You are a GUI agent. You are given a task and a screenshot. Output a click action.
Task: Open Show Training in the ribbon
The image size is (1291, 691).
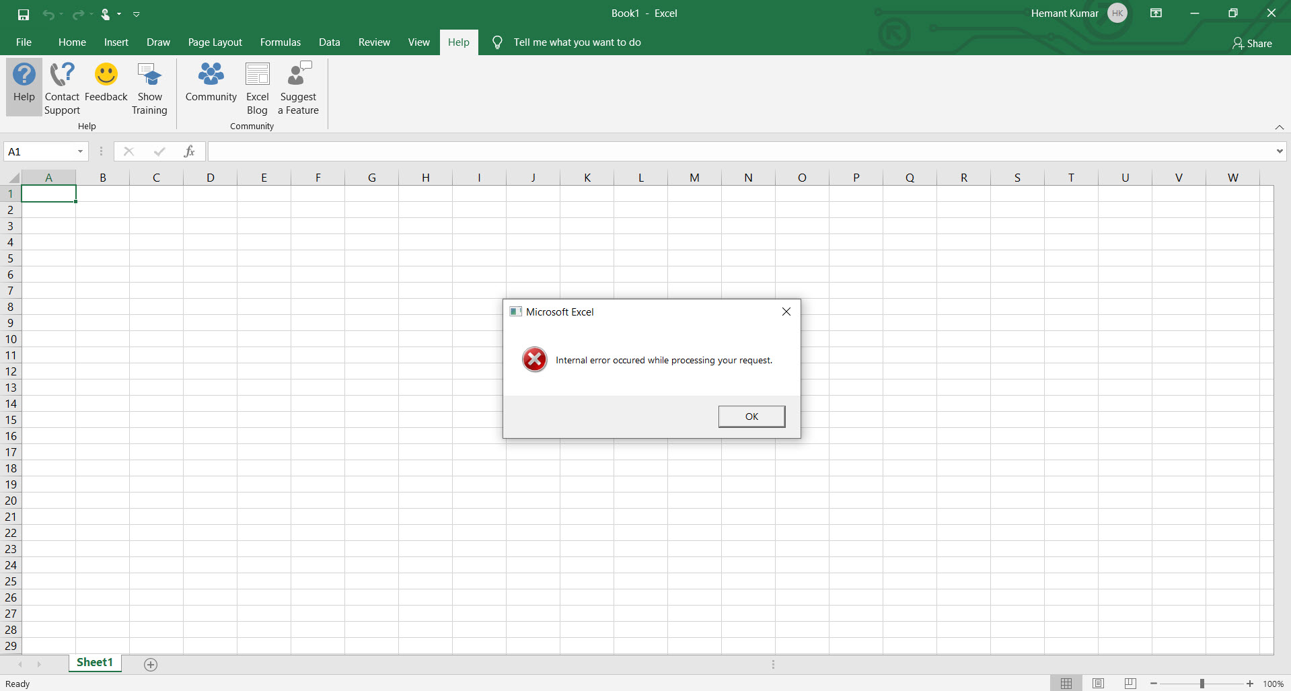pos(149,88)
